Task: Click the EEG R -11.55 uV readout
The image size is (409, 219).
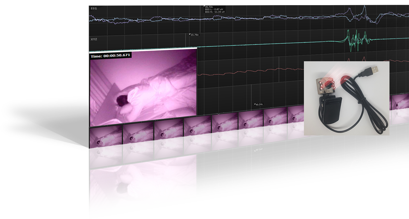Action: [215, 12]
